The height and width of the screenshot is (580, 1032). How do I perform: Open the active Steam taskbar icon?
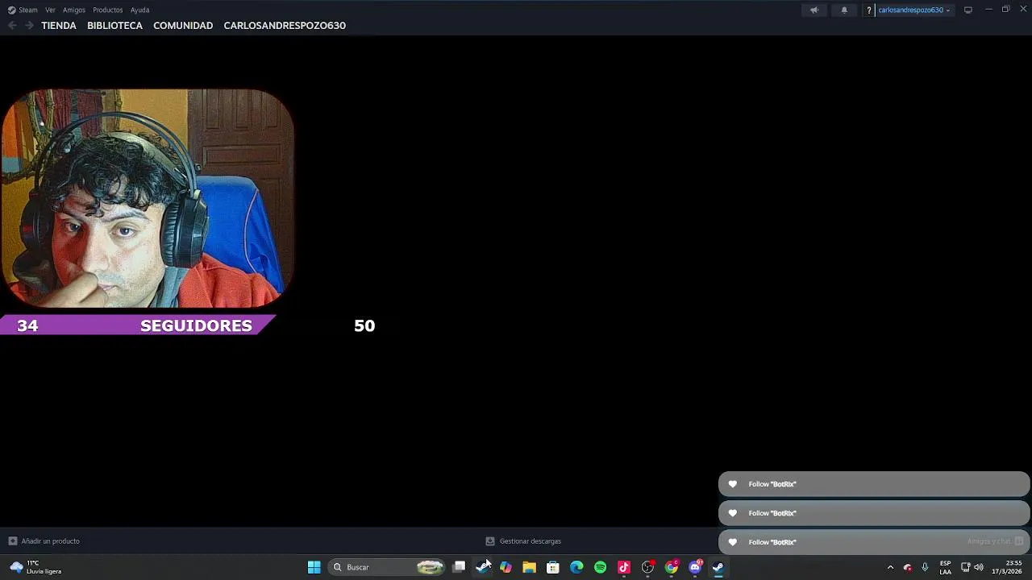click(718, 567)
